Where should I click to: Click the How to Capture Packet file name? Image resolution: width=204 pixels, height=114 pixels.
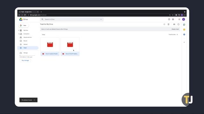point(52,54)
